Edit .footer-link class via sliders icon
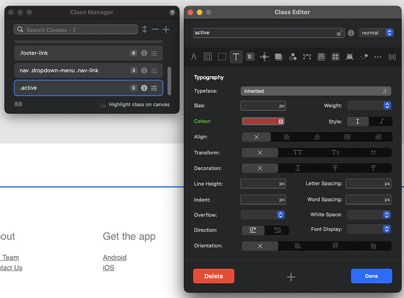The image size is (404, 298). tap(154, 53)
